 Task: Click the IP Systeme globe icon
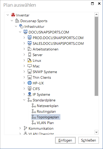pos(30,94)
